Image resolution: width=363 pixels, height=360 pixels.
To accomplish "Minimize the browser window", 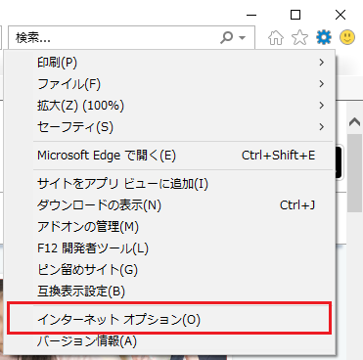I will (x=251, y=15).
